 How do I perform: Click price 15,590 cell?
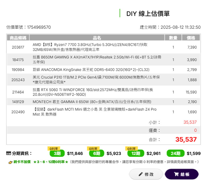coord(191,92)
